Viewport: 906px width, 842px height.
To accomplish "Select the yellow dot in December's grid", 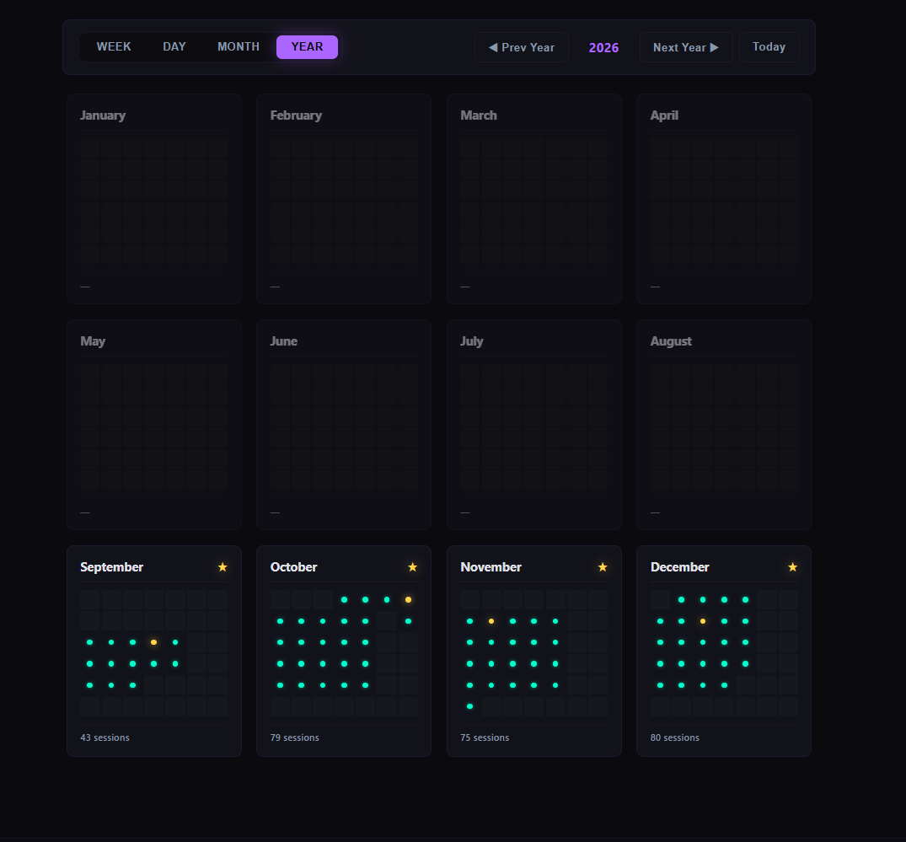I will [x=703, y=621].
